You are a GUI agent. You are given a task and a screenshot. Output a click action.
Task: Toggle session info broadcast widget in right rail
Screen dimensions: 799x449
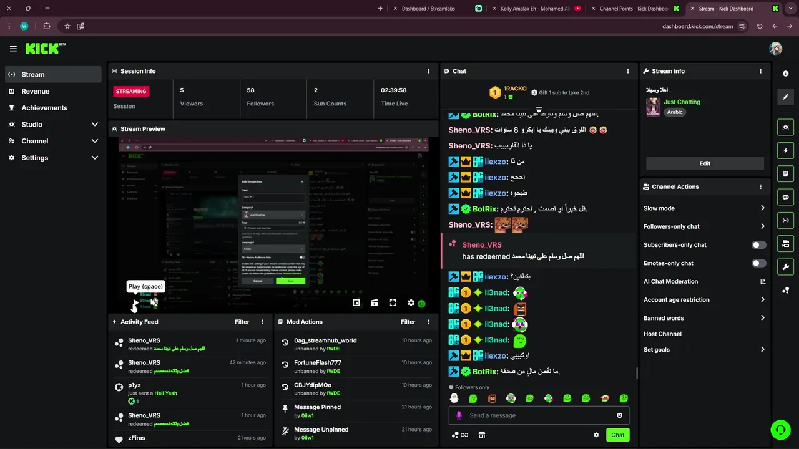tap(785, 220)
